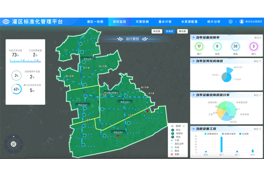Click the 62% completed tasks progress ring
This screenshot has width=264, height=176.
pos(17,89)
